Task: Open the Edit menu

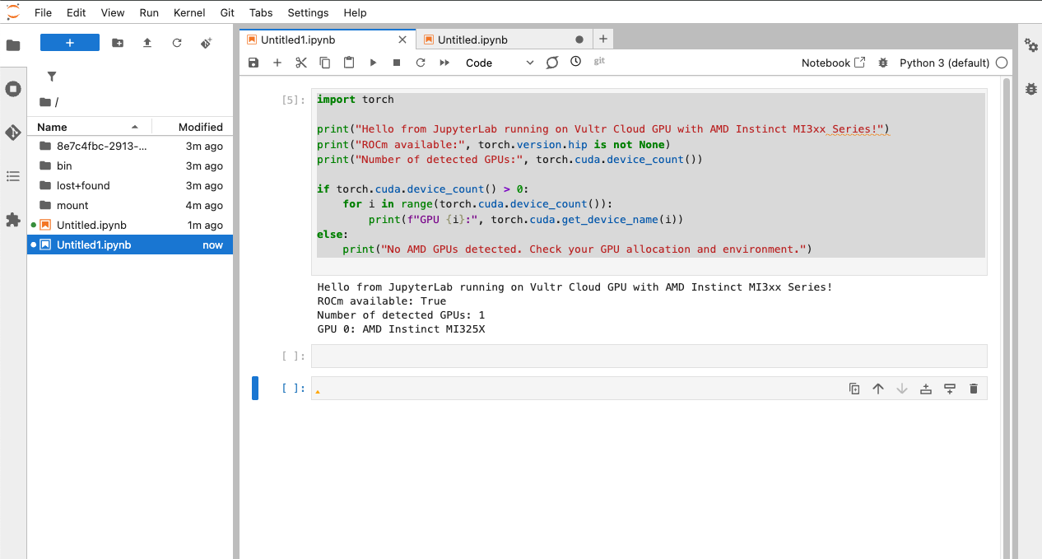Action: coord(76,12)
